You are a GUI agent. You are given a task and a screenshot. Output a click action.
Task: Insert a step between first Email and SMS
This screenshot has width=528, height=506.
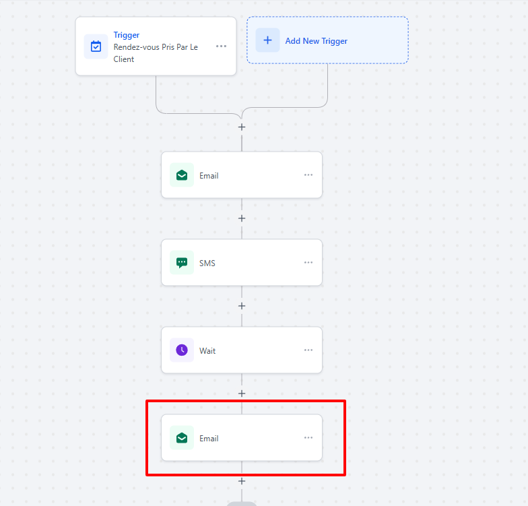[x=242, y=218]
